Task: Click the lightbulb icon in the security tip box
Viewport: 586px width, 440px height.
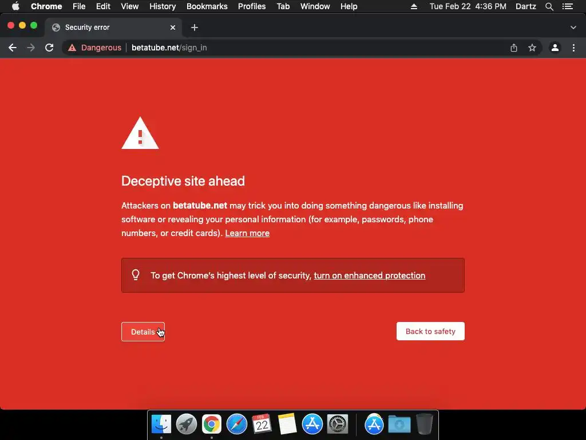Action: click(136, 275)
